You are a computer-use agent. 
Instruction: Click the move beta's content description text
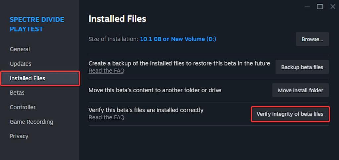[x=155, y=90]
